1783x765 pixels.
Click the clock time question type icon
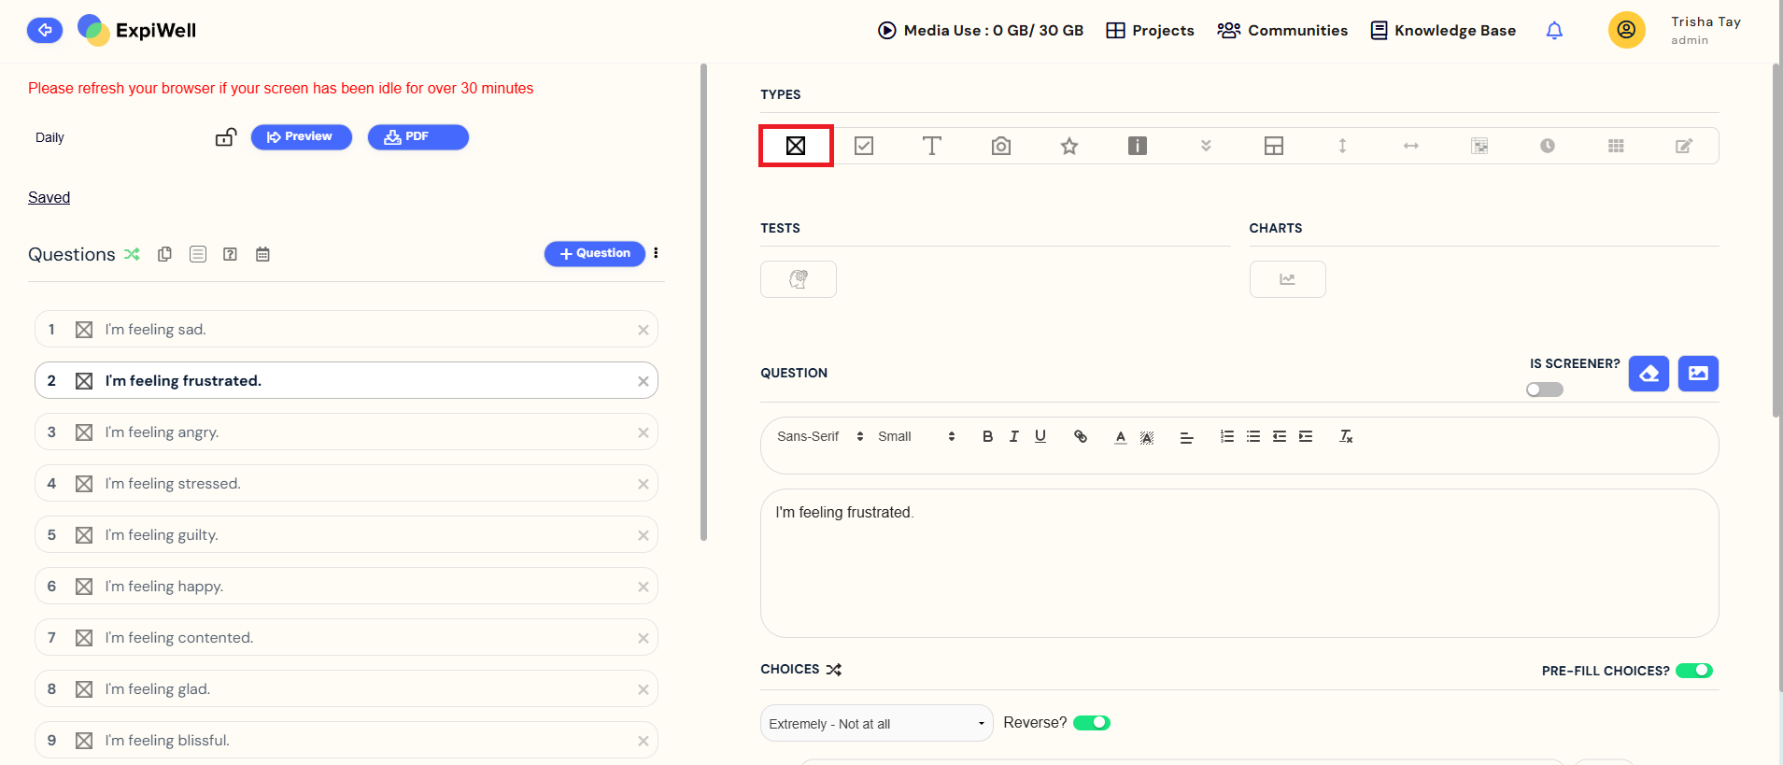coord(1547,146)
